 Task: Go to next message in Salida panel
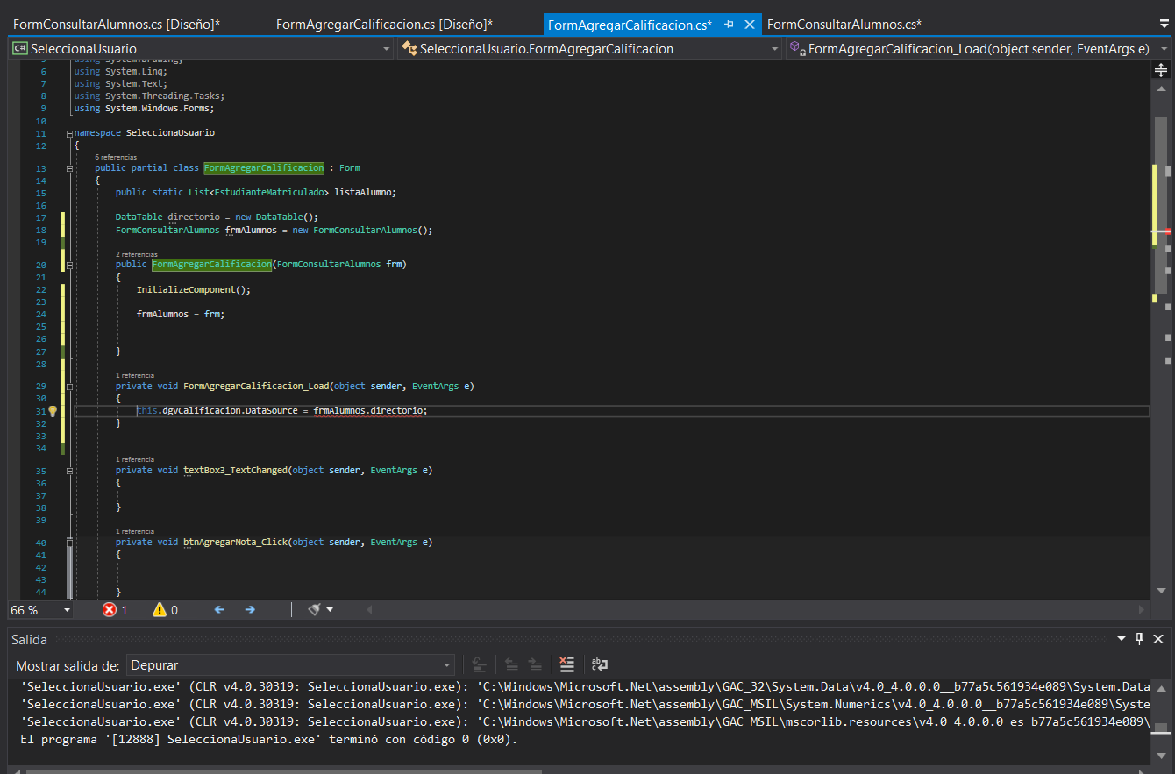pyautogui.click(x=536, y=665)
